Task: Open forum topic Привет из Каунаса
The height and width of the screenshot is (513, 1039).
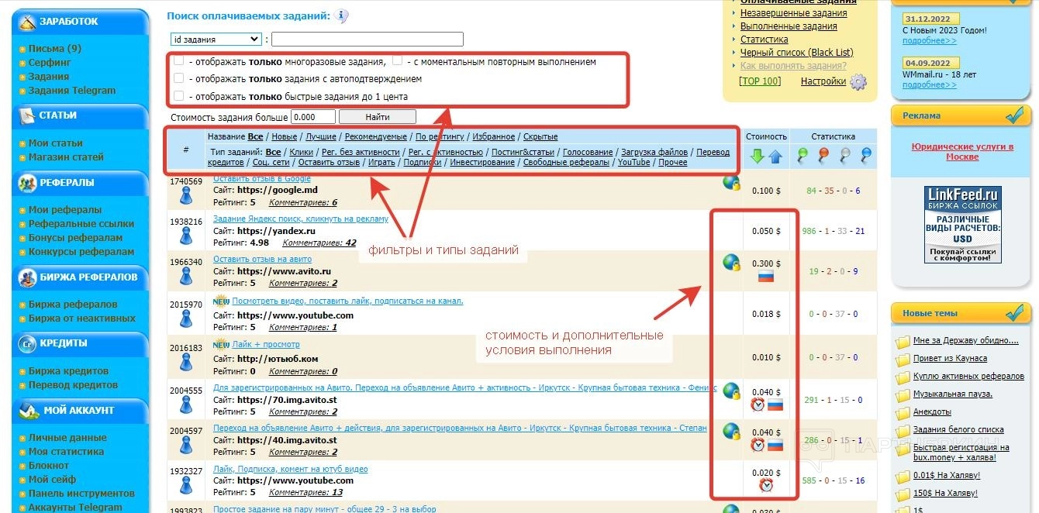Action: point(950,359)
